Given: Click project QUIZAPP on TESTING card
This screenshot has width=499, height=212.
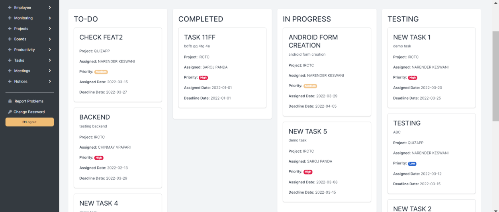Looking at the screenshot, I should tap(416, 143).
